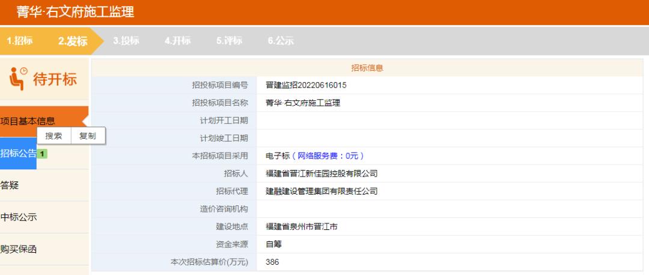Click the 招标代理 label
The image size is (649, 275).
[232, 192]
